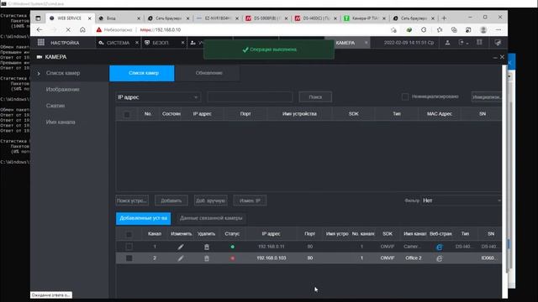This screenshot has height=302, width=538.
Task: Edit channel 1 with pencil icon
Action: coord(181,247)
